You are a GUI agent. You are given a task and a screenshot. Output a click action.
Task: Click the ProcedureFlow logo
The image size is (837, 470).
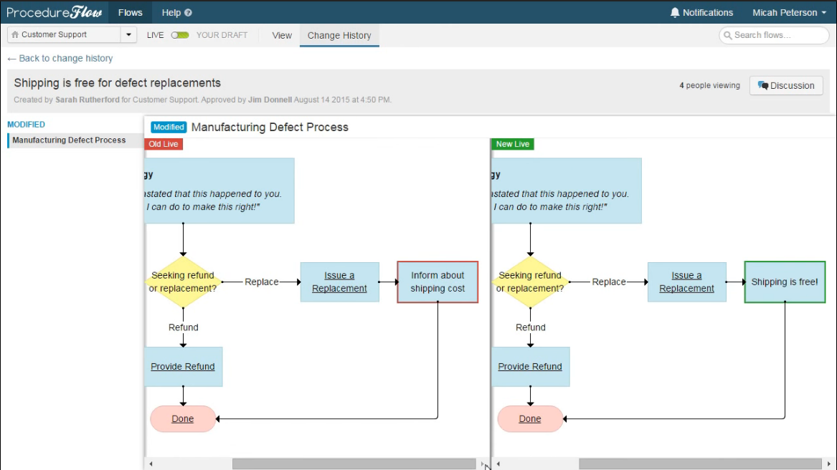54,12
